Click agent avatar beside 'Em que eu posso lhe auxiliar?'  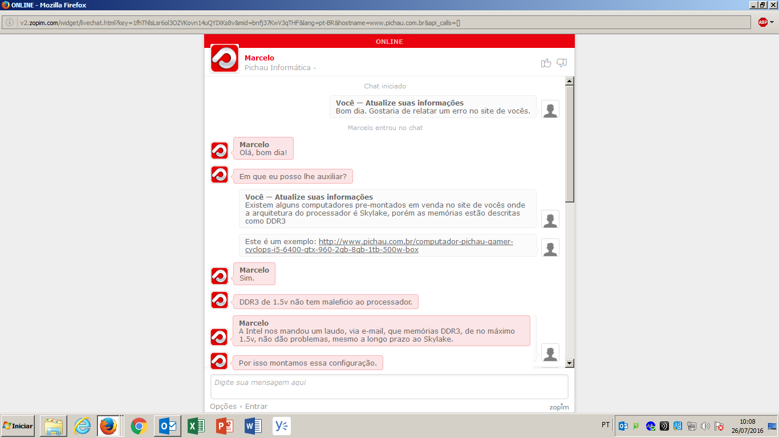point(220,175)
